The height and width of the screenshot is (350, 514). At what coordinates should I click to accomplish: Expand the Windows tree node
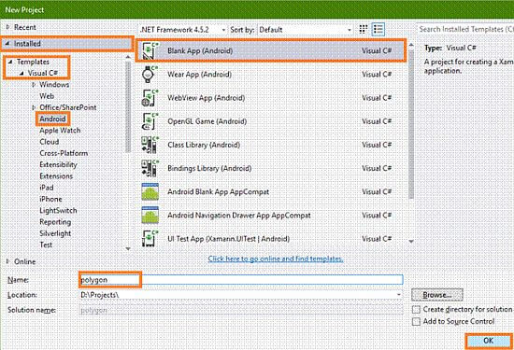click(34, 85)
